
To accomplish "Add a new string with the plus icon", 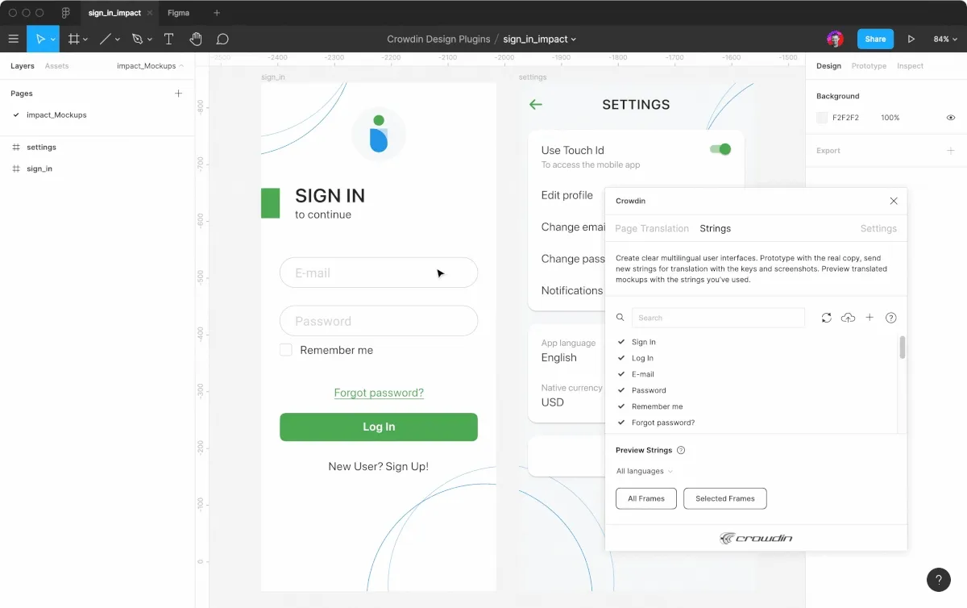I will [869, 317].
